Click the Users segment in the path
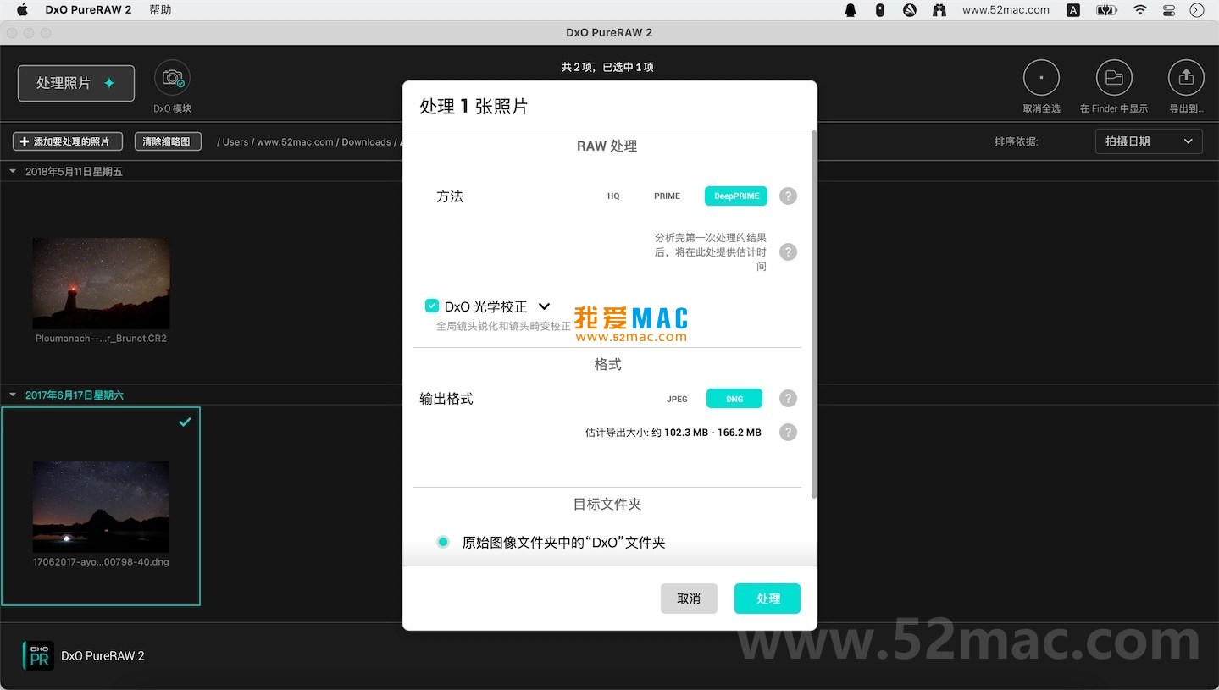 235,142
